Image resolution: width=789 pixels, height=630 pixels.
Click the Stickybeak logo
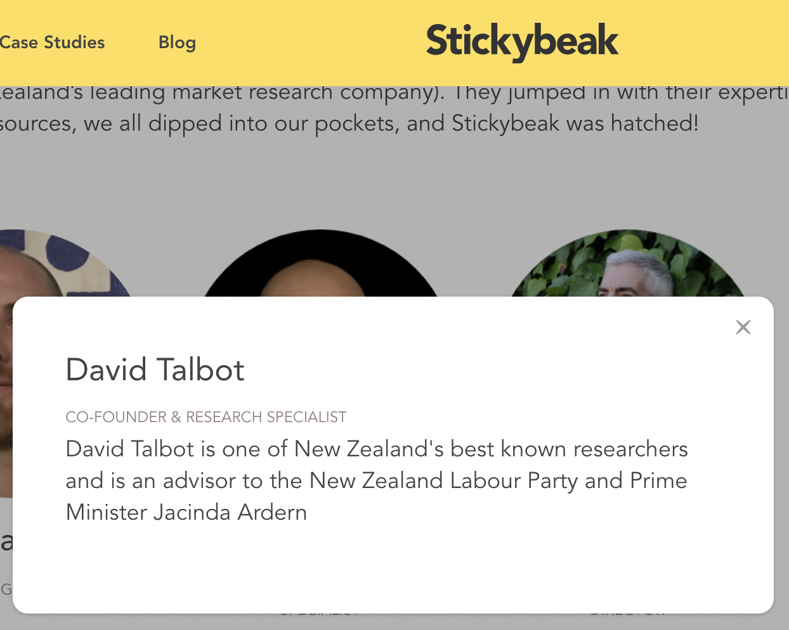point(522,41)
